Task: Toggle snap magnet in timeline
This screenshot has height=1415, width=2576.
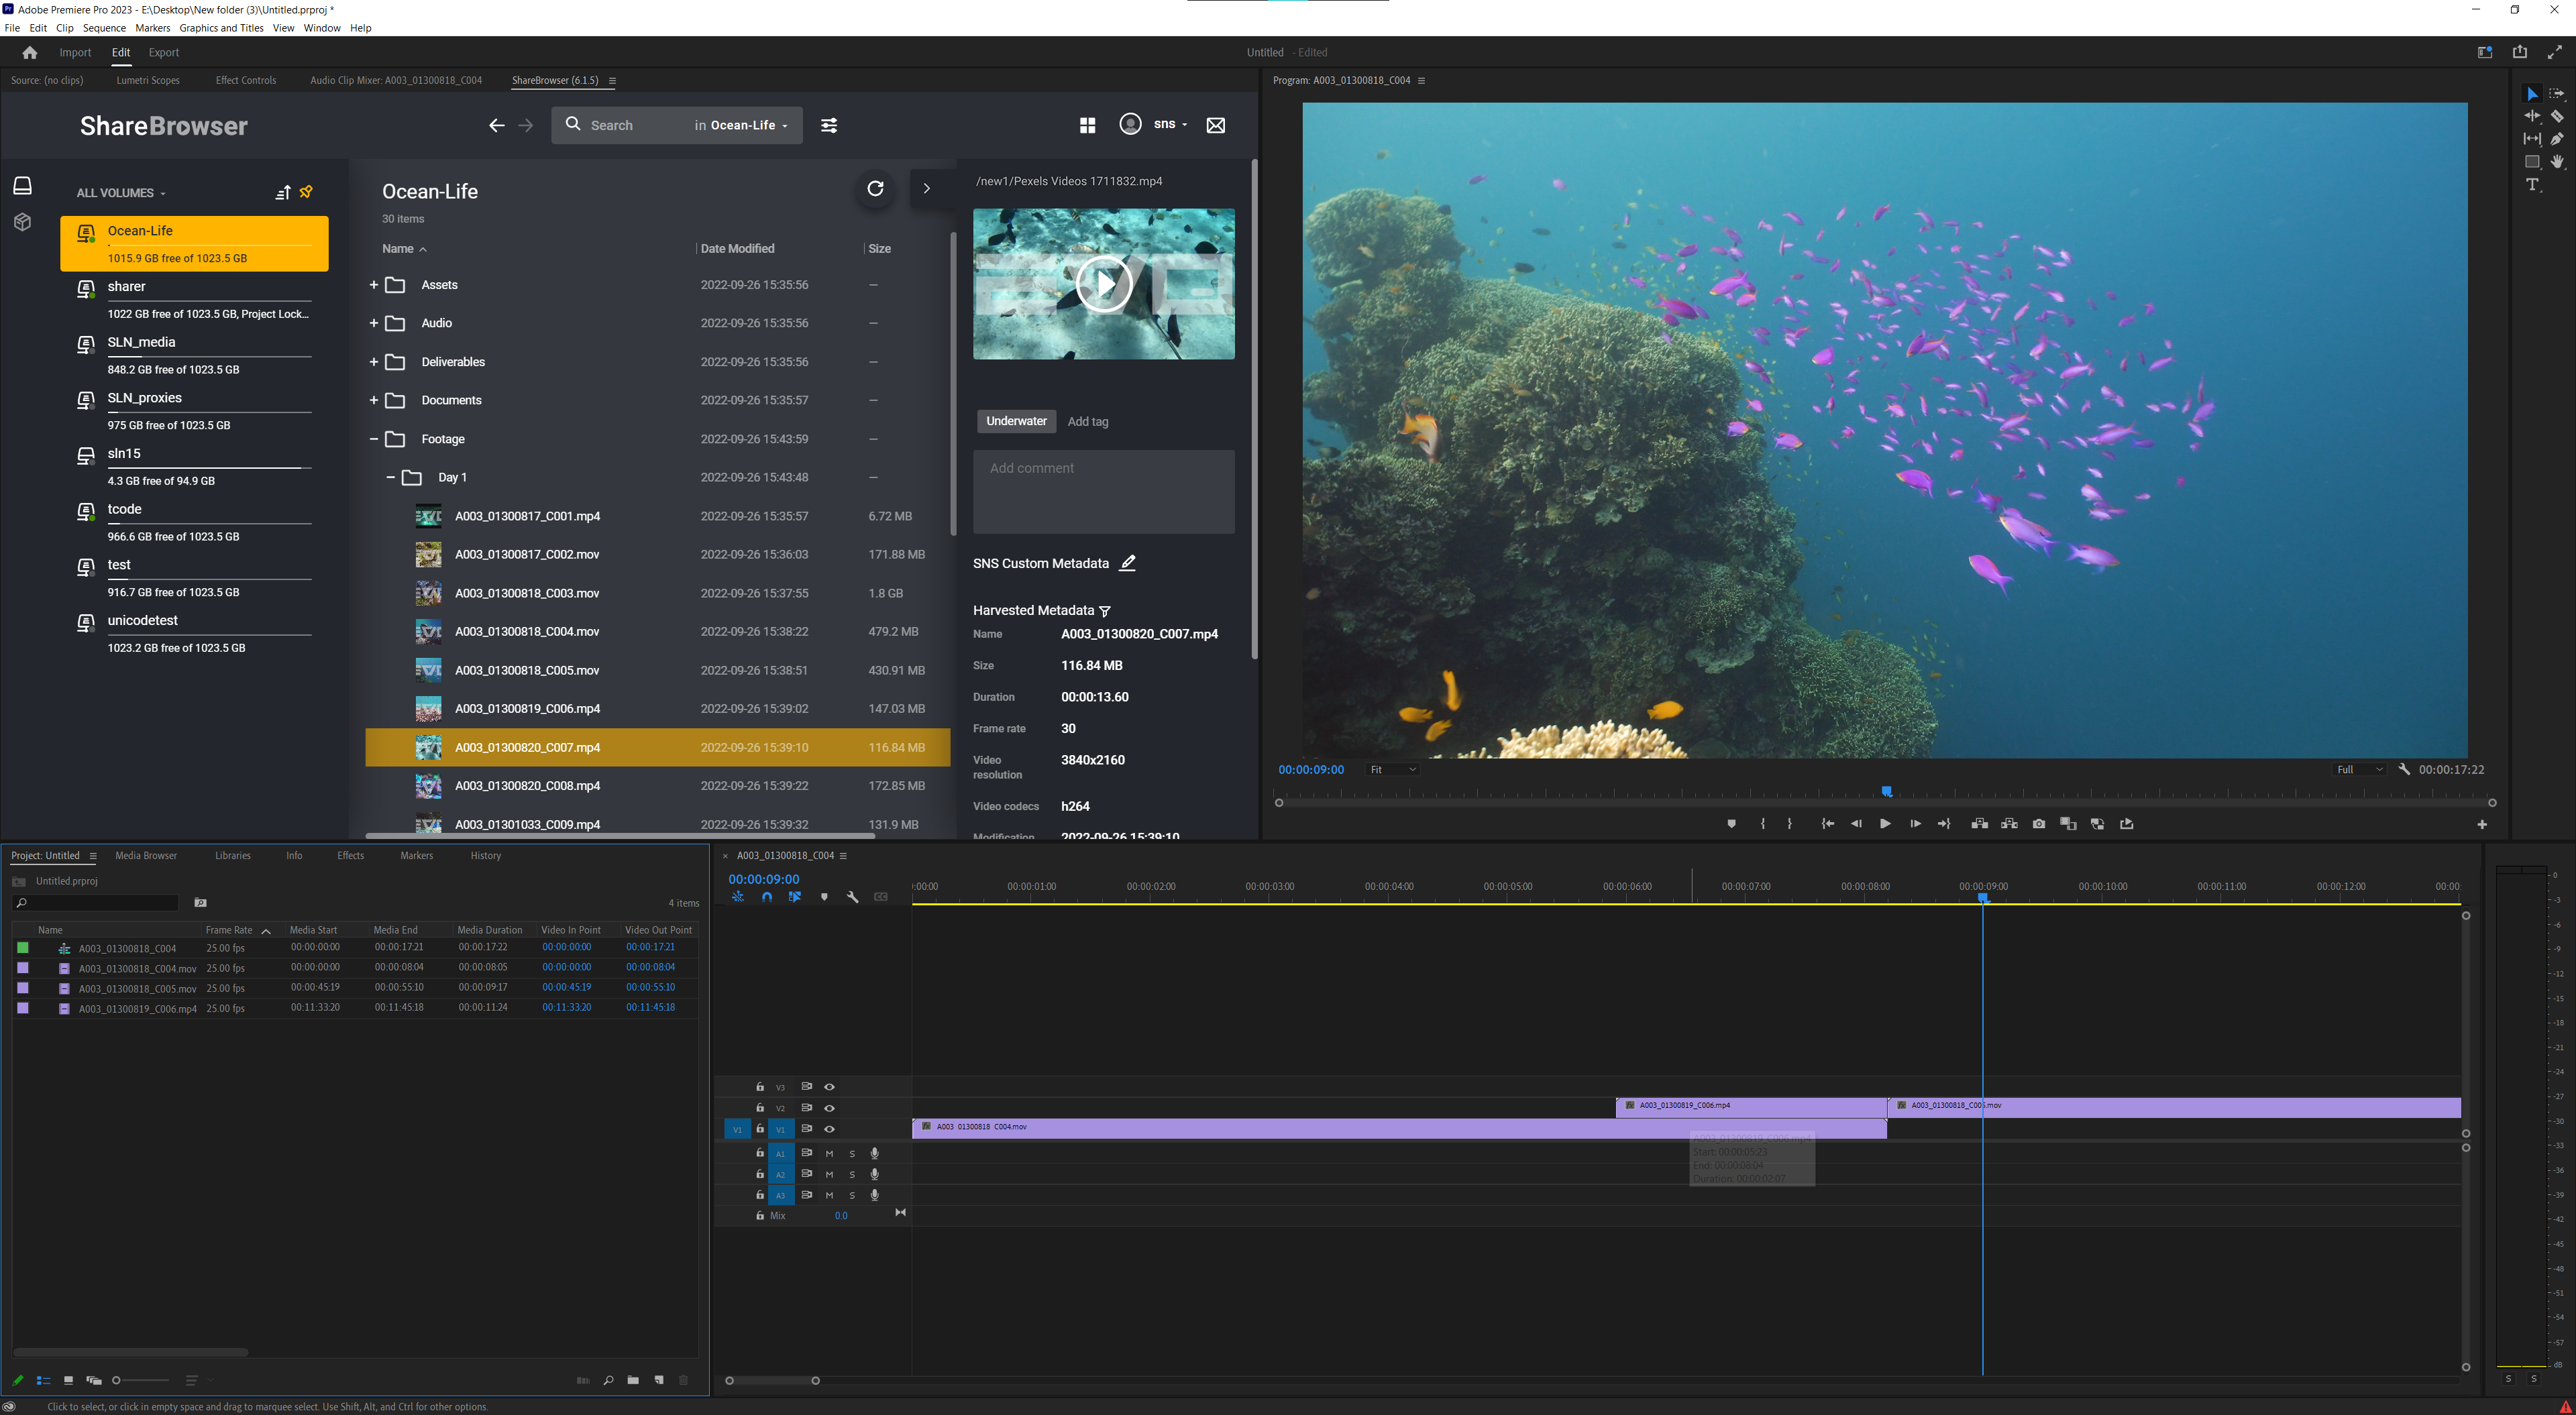Action: [x=766, y=897]
